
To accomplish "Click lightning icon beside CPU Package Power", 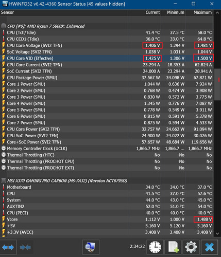I will 4,78.
